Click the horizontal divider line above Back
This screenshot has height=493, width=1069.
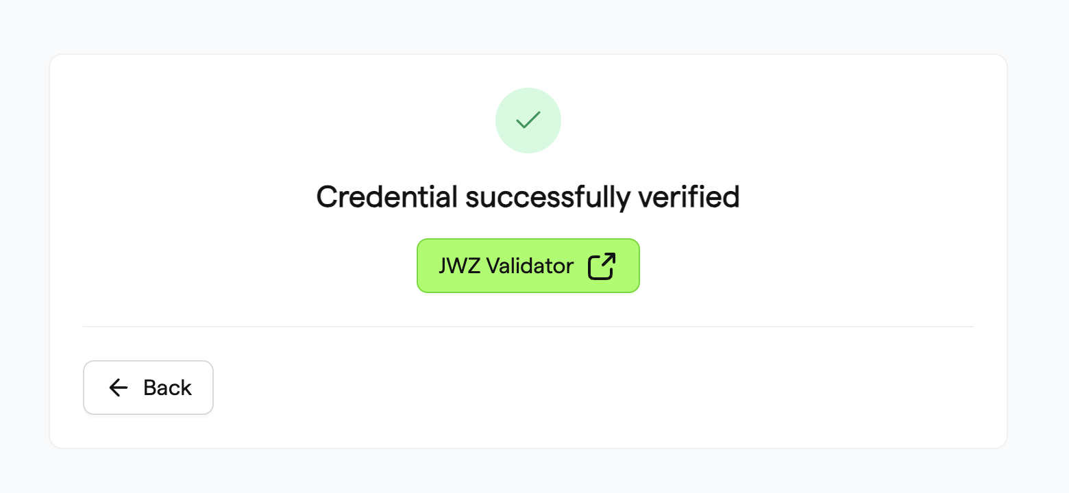pyautogui.click(x=528, y=327)
